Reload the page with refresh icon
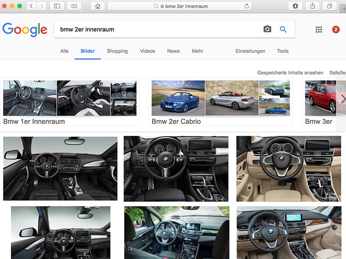 tap(247, 6)
